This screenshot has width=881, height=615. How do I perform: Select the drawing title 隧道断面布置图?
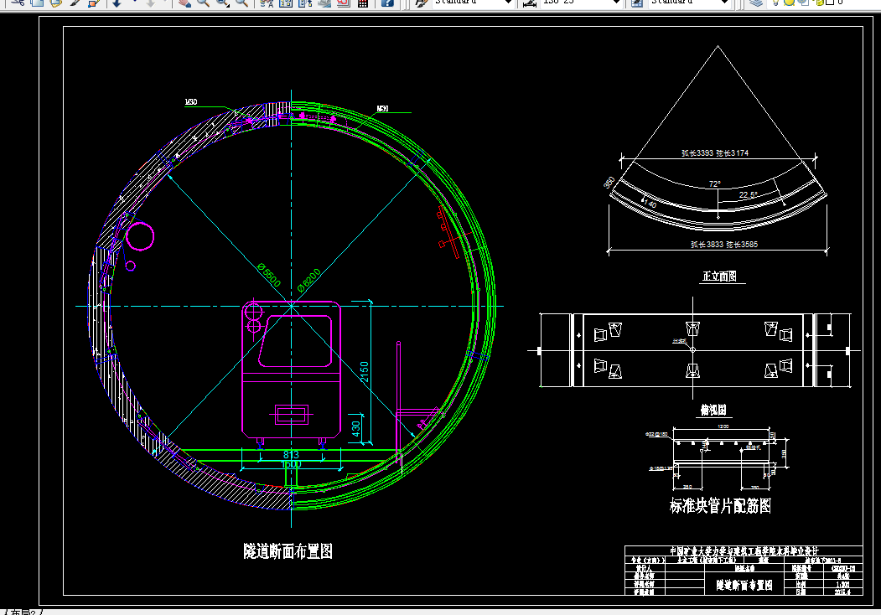pyautogui.click(x=288, y=551)
